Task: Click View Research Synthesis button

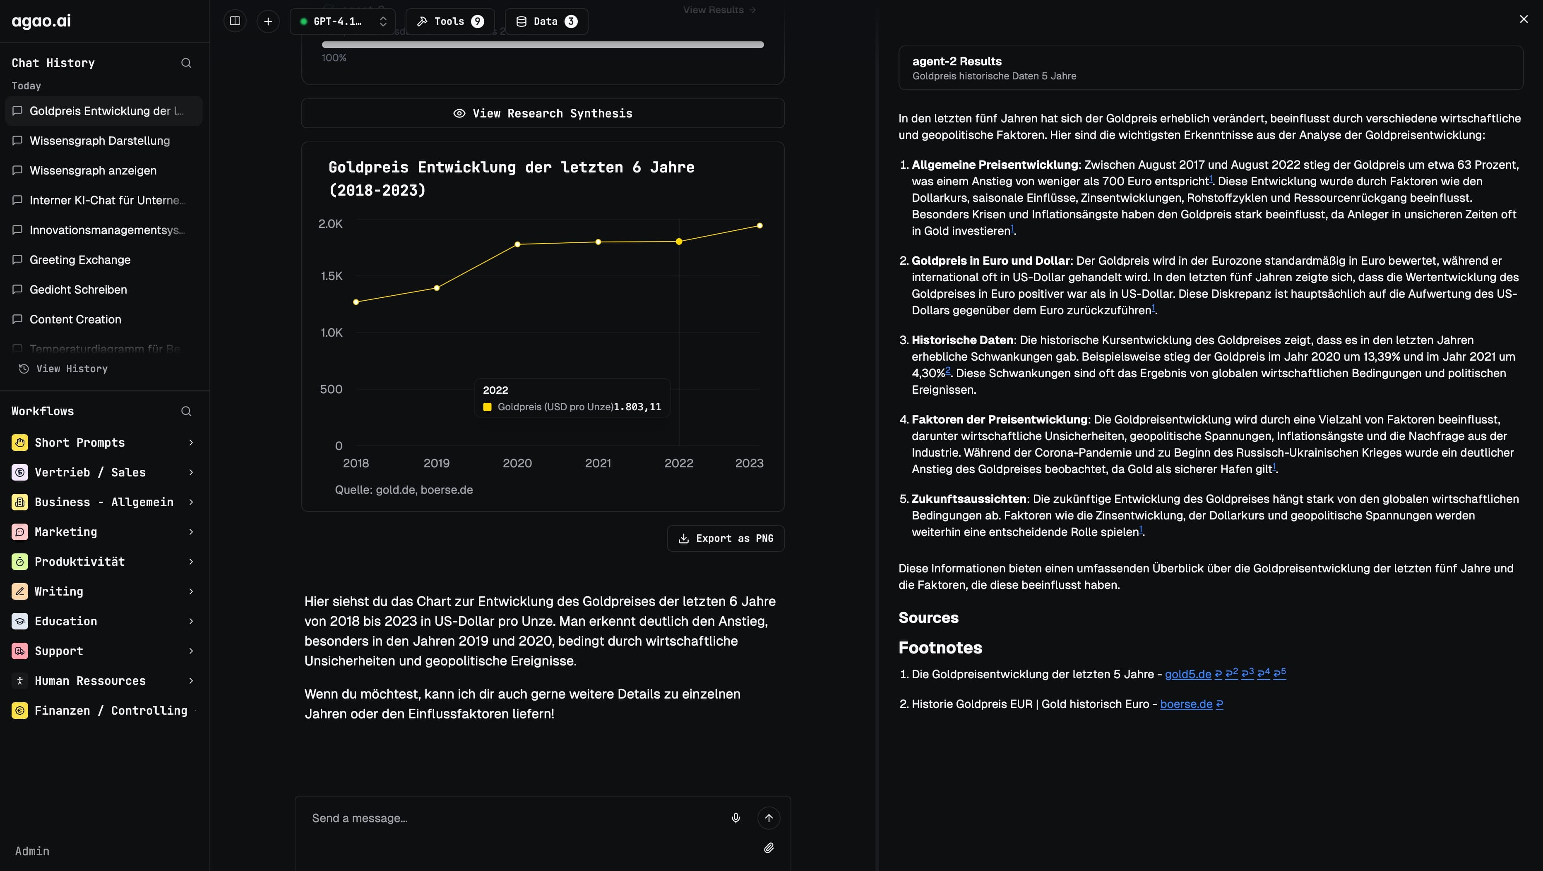Action: click(543, 113)
